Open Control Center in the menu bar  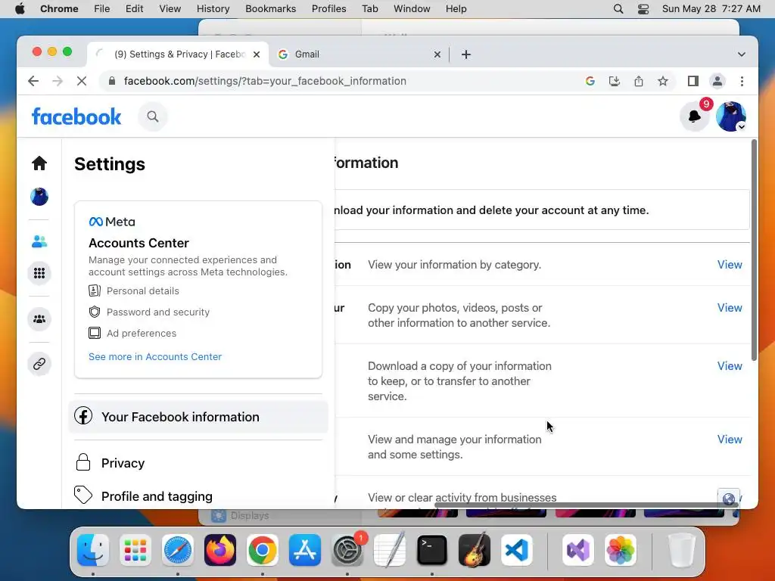(x=643, y=9)
